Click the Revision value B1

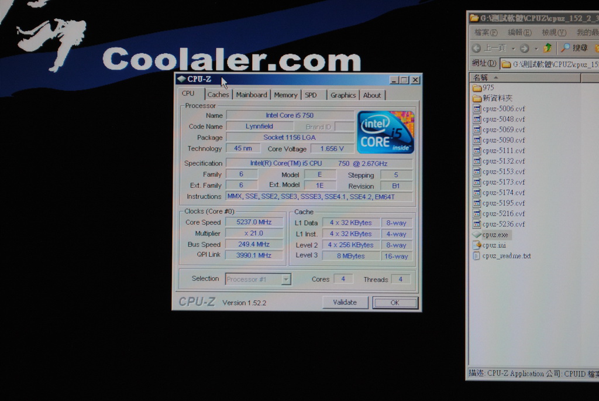[x=396, y=186]
